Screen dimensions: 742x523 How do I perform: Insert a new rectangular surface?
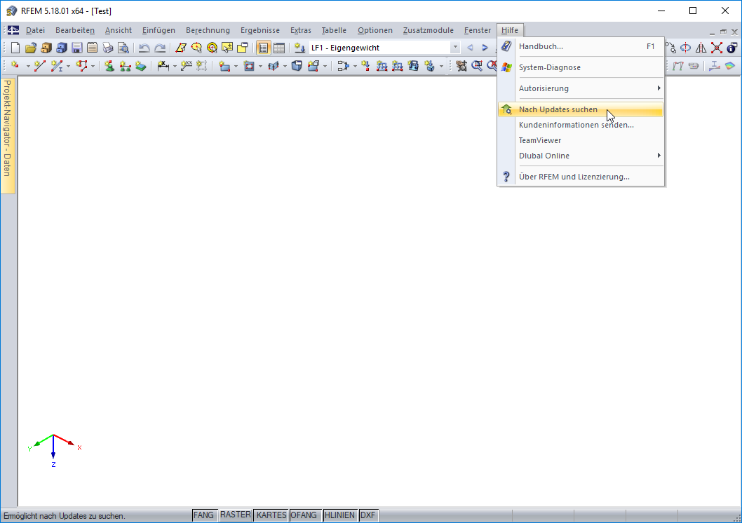click(x=225, y=66)
